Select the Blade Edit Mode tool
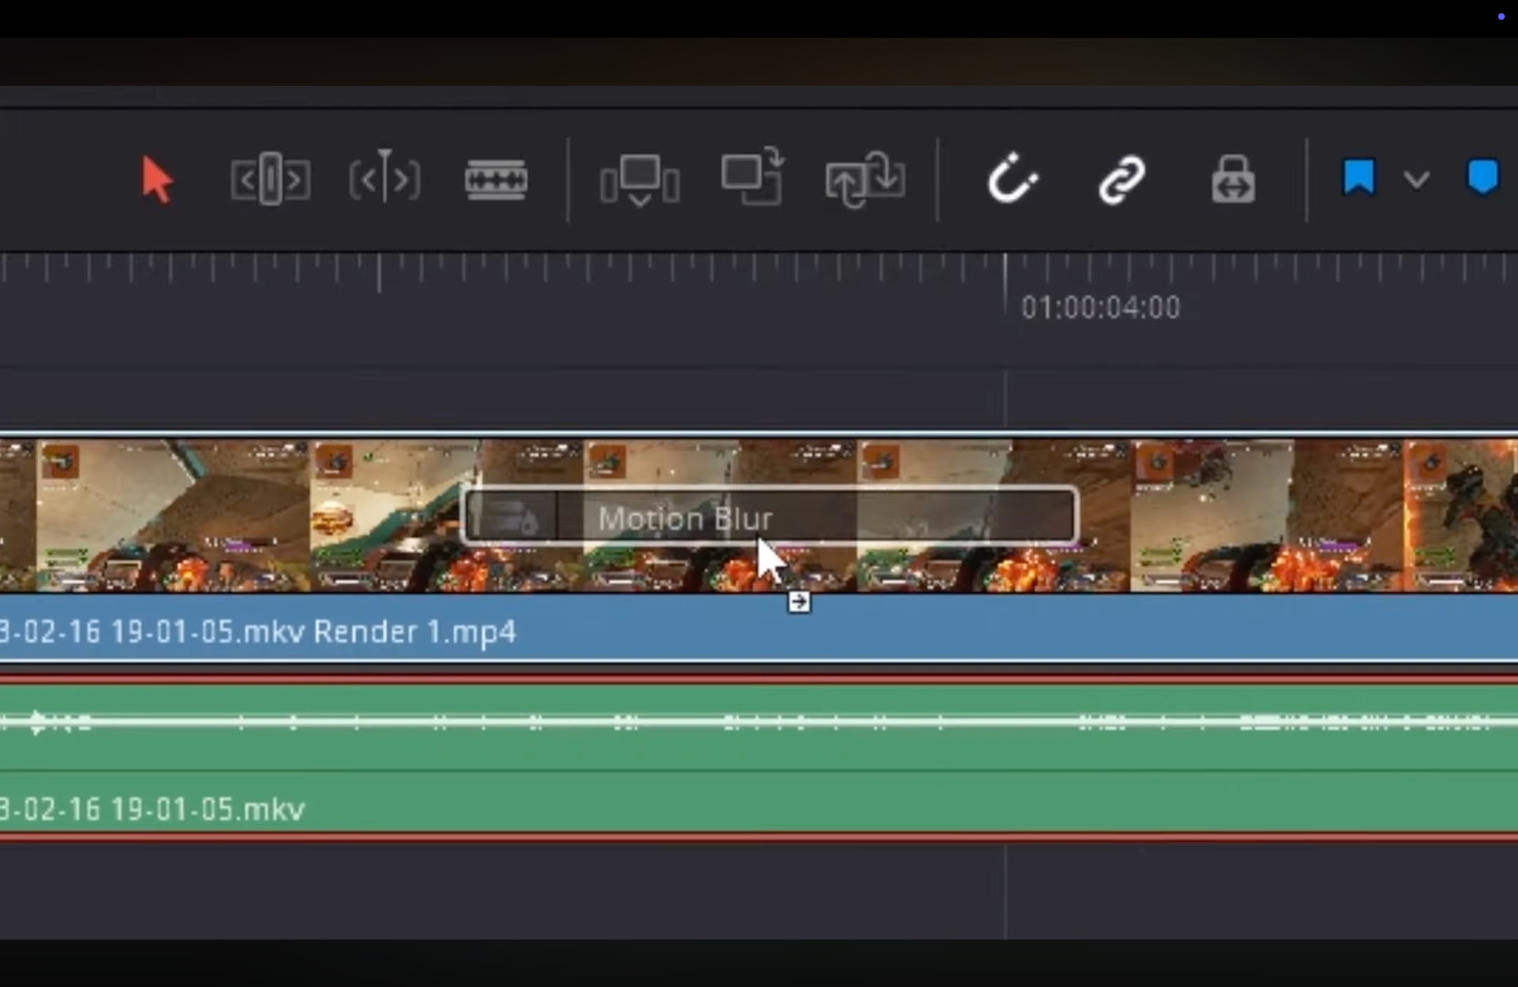Viewport: 1518px width, 987px height. click(x=496, y=180)
